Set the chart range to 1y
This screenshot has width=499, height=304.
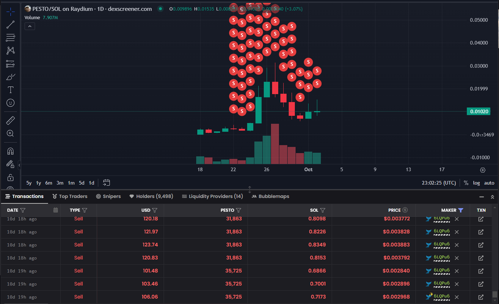coord(39,183)
